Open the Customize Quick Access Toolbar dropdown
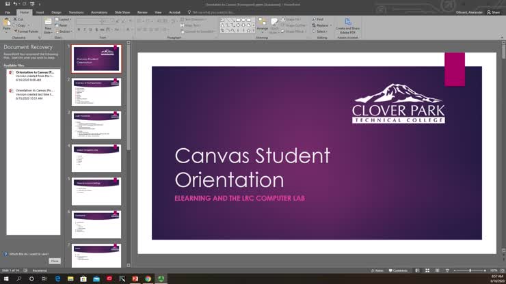The height and width of the screenshot is (284, 506). pyautogui.click(x=40, y=4)
